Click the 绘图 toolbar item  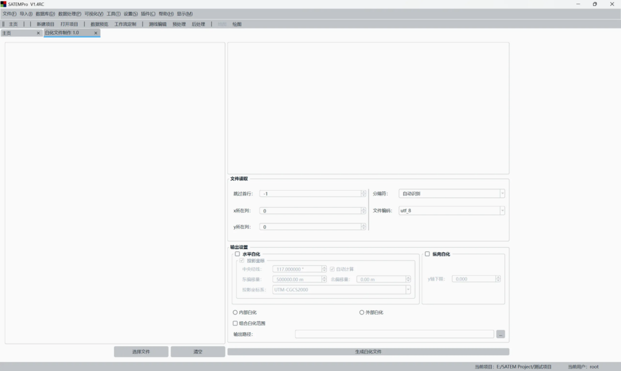[237, 24]
